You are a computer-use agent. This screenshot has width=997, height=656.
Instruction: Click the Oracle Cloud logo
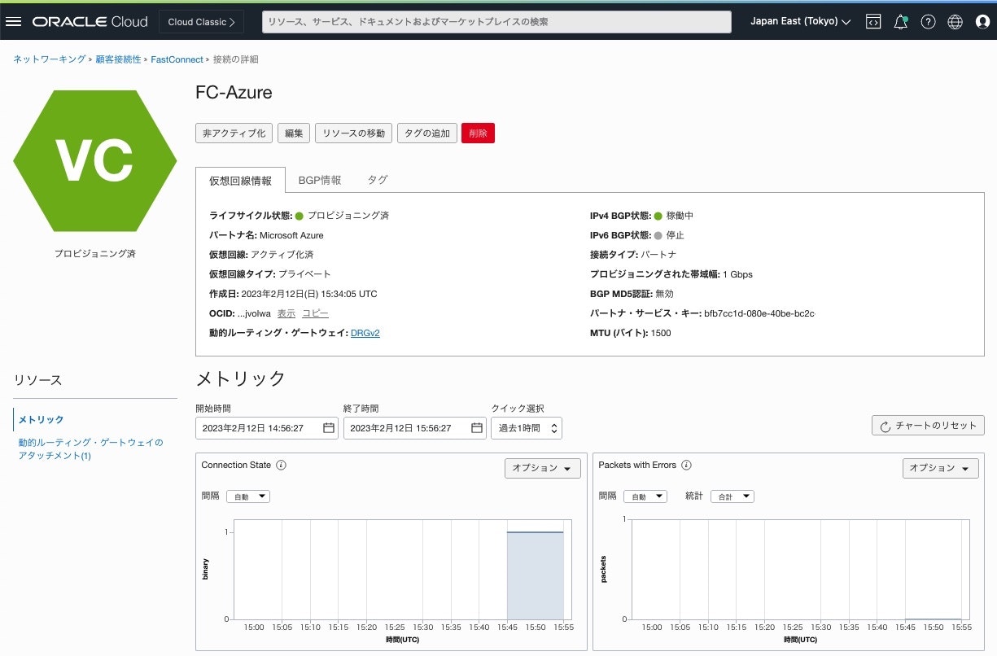click(90, 22)
